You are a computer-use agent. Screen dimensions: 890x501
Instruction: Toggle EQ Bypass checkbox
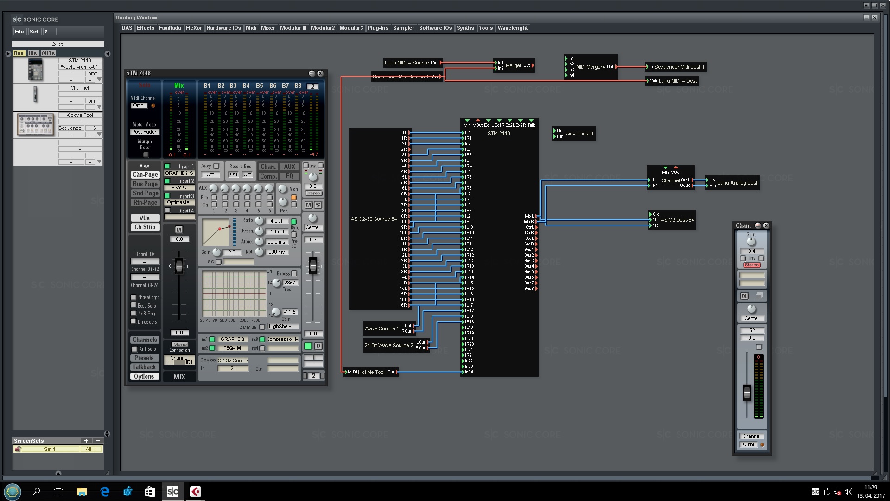(x=294, y=274)
